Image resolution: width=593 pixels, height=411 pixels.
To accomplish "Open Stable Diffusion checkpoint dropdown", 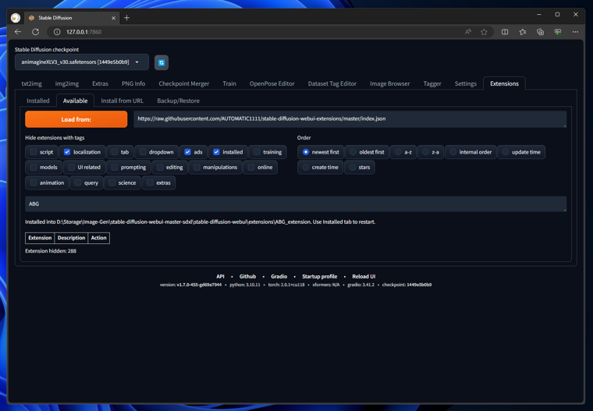I will [82, 62].
